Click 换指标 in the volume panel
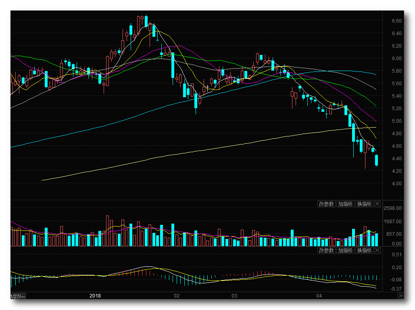 (x=364, y=204)
